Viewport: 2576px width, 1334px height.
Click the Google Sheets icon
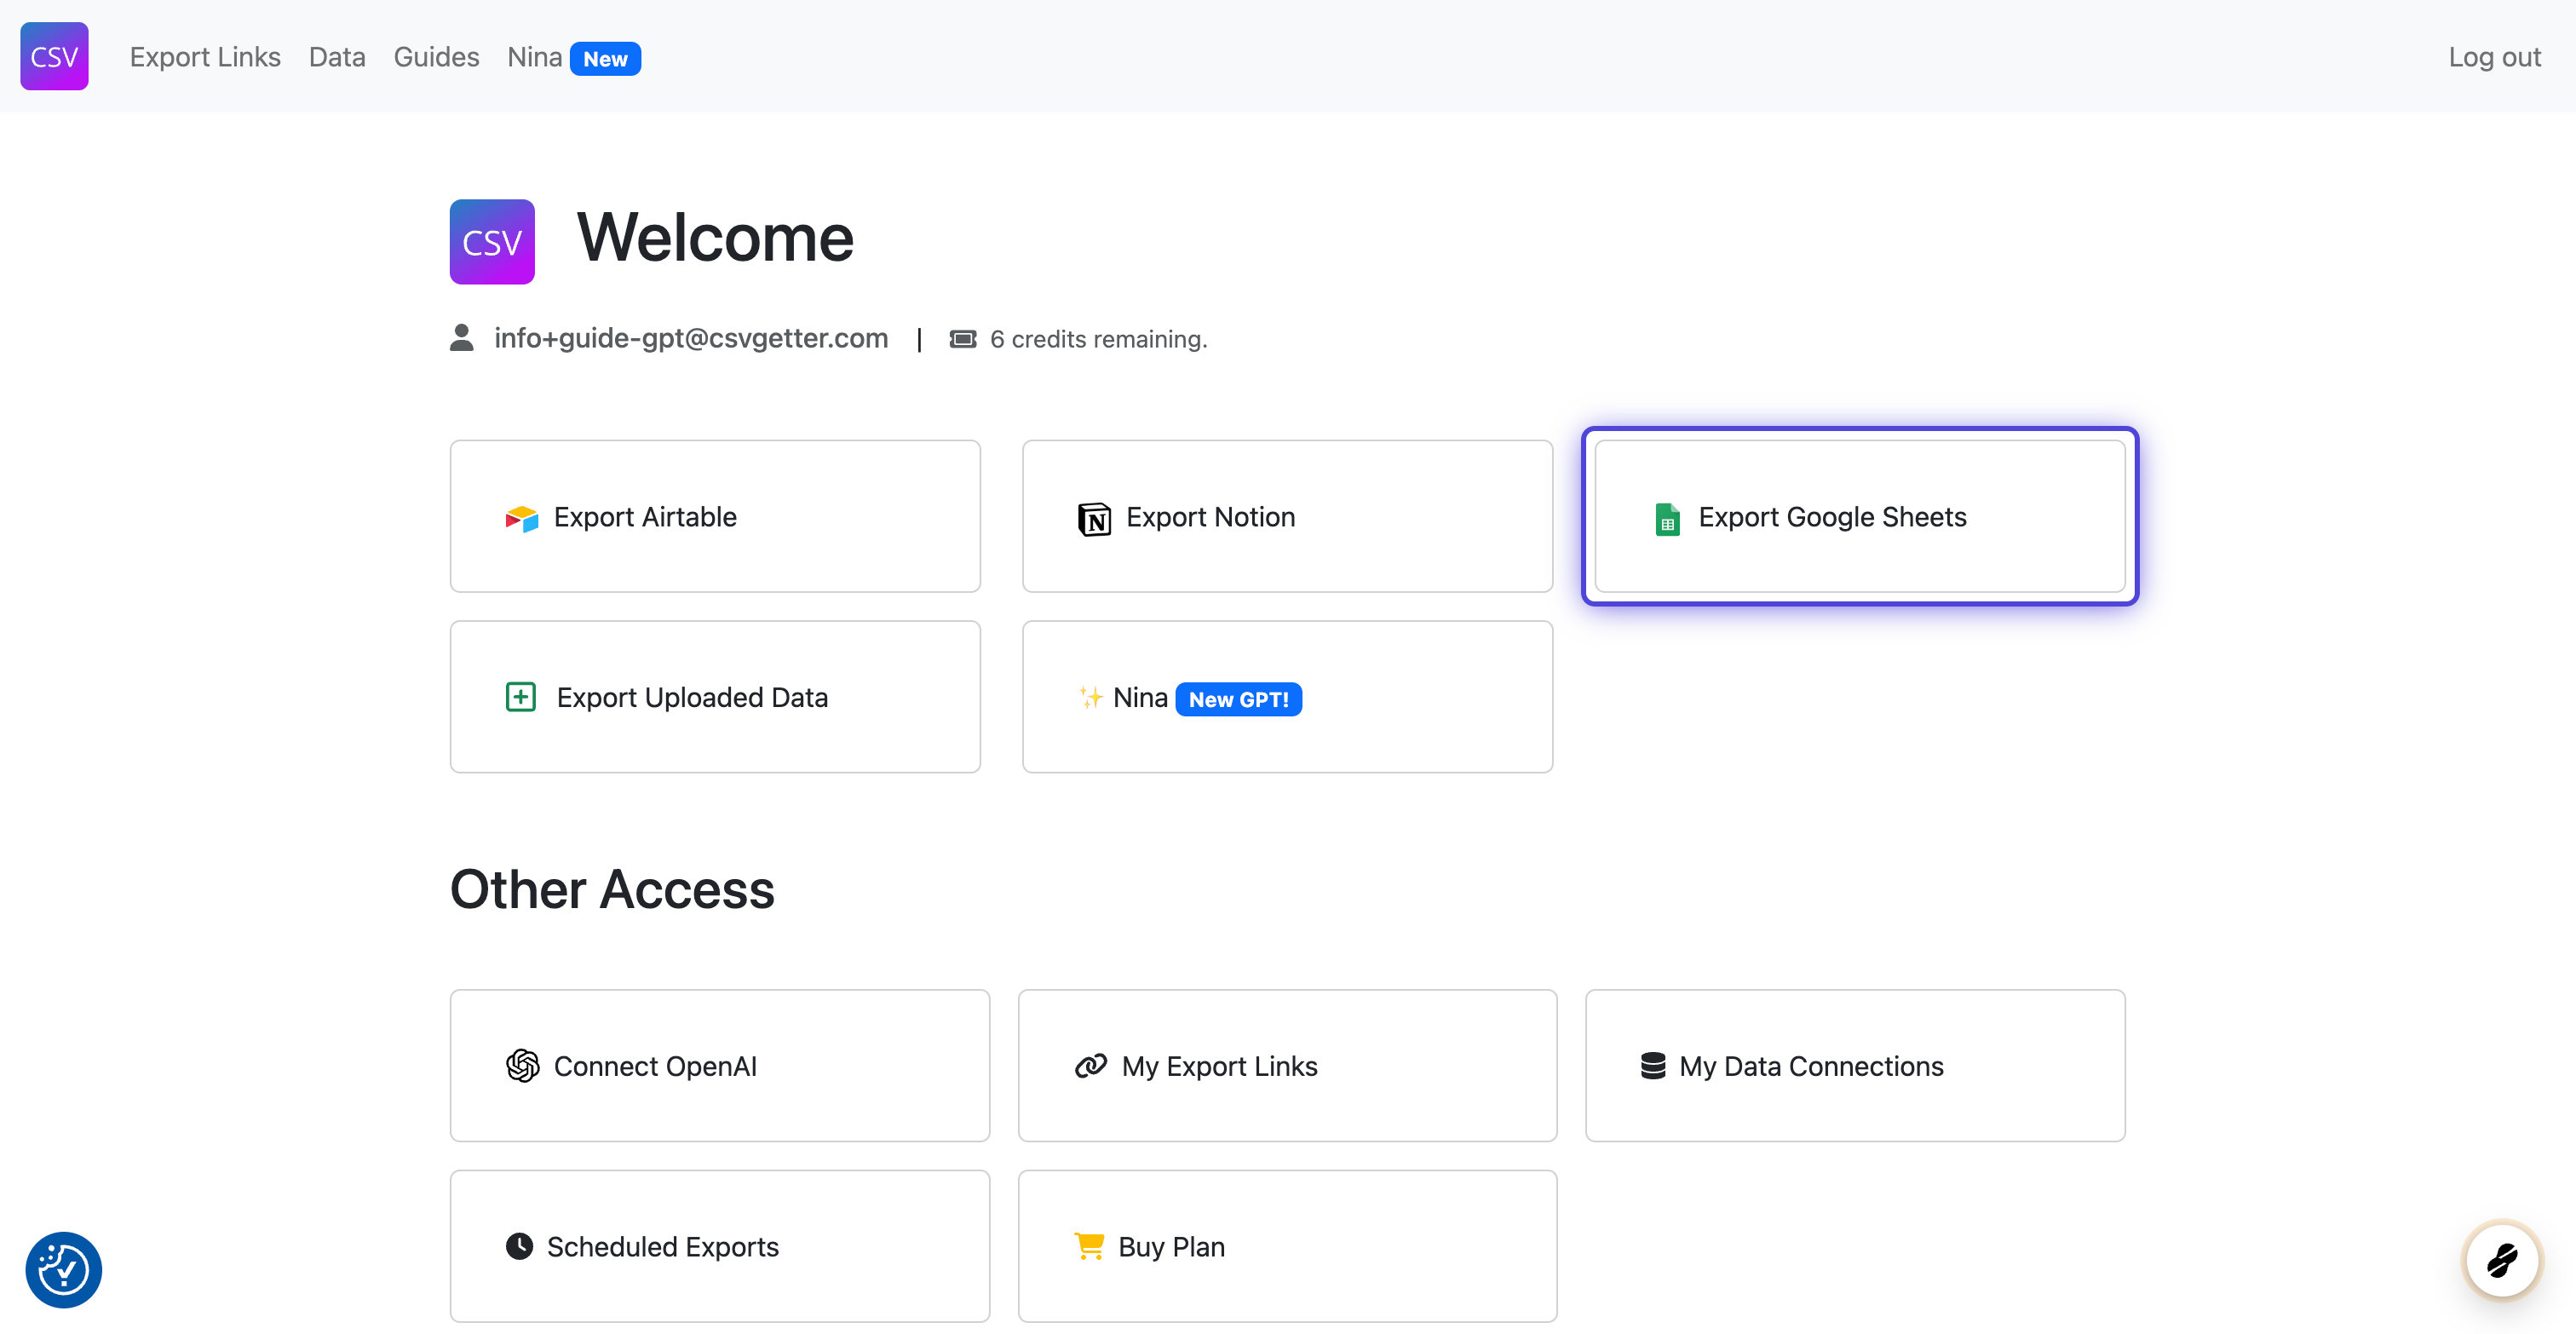(x=1667, y=519)
